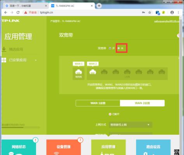Image resolution: width=184 pixels, height=155 pixels.
Task: Bookmark this page with the star icon
Action: 150,12
